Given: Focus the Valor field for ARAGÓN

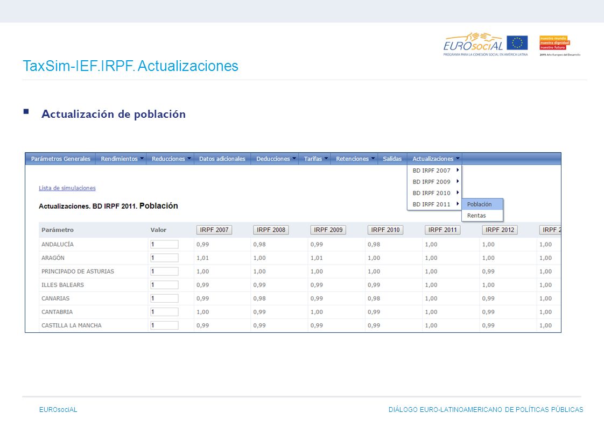Looking at the screenshot, I should pos(165,258).
